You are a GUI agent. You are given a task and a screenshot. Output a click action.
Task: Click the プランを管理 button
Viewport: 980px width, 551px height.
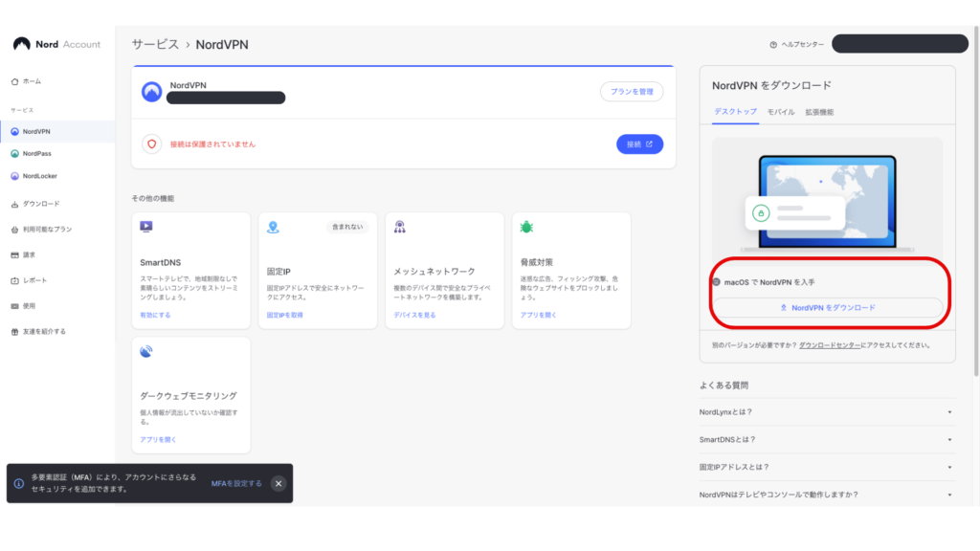[x=632, y=92]
